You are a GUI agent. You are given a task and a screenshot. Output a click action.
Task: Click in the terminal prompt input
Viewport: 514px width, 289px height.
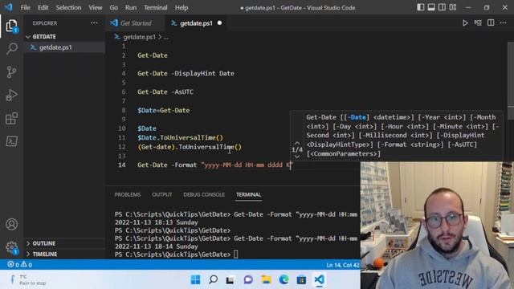[x=235, y=254]
